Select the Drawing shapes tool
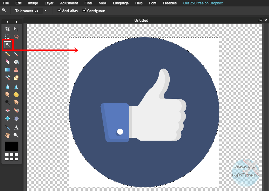The height and width of the screenshot is (191, 269). coord(16,78)
